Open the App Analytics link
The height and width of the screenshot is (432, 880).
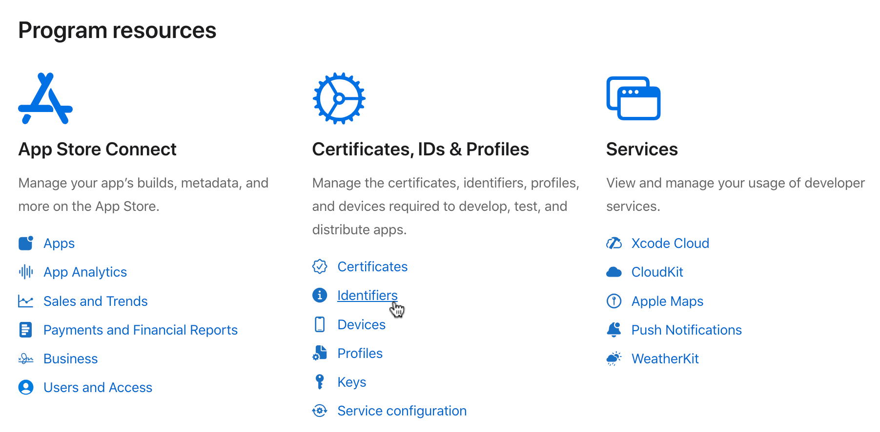pos(85,272)
